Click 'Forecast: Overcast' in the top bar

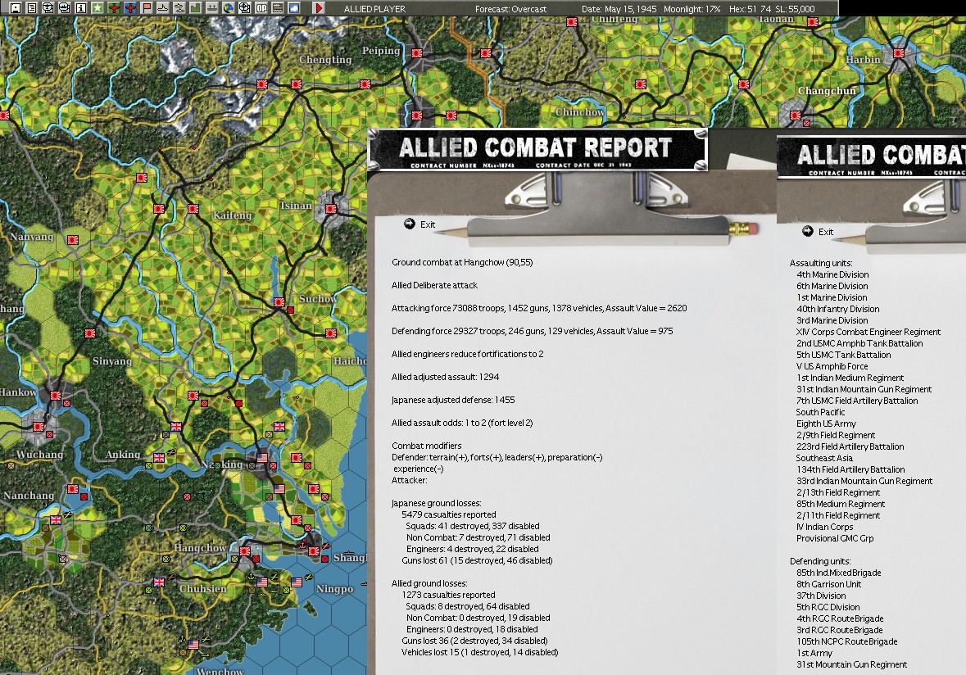(x=510, y=9)
